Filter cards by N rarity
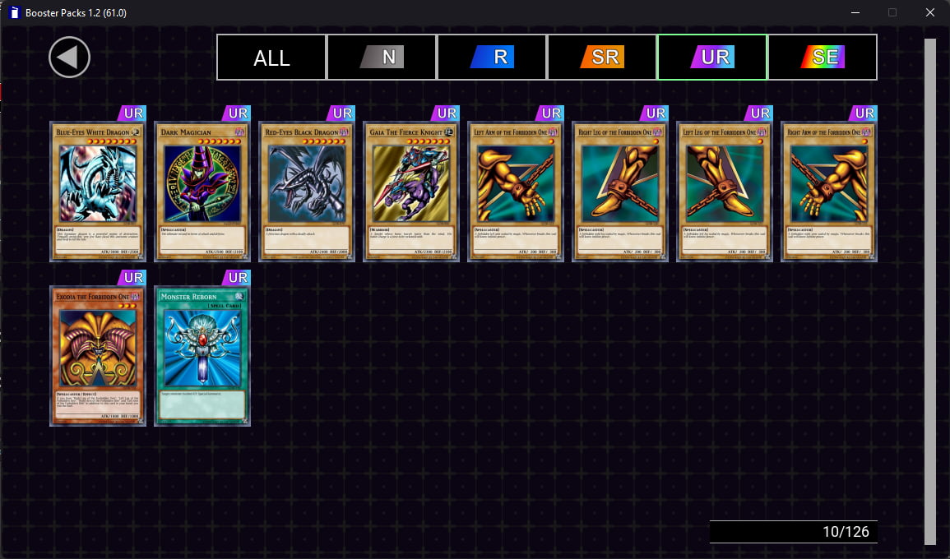 pyautogui.click(x=382, y=57)
